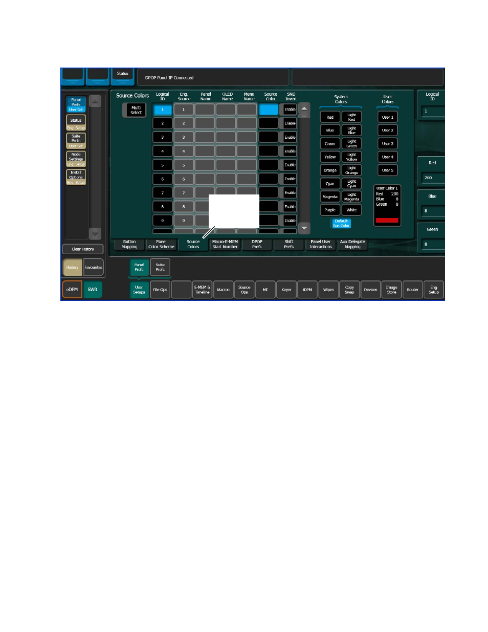Choose Magenta system color
This screenshot has width=488, height=632.
[x=330, y=197]
